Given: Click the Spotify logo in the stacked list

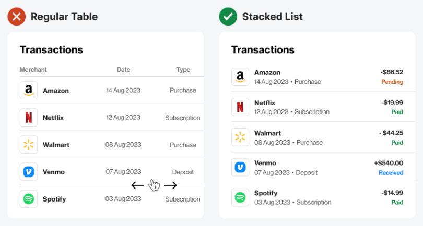Looking at the screenshot, I should tap(240, 197).
